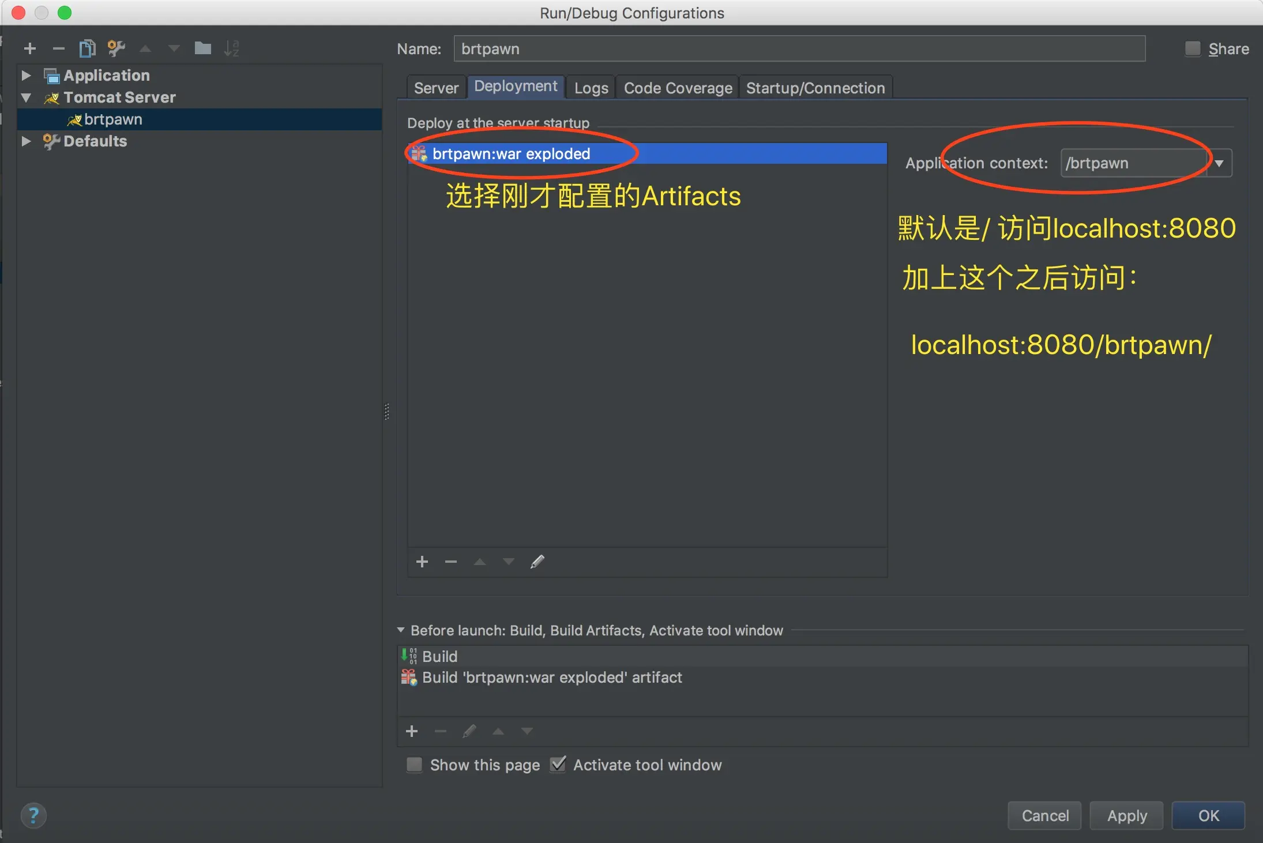Open the Application context dropdown arrow
Image resolution: width=1263 pixels, height=843 pixels.
[x=1219, y=163]
